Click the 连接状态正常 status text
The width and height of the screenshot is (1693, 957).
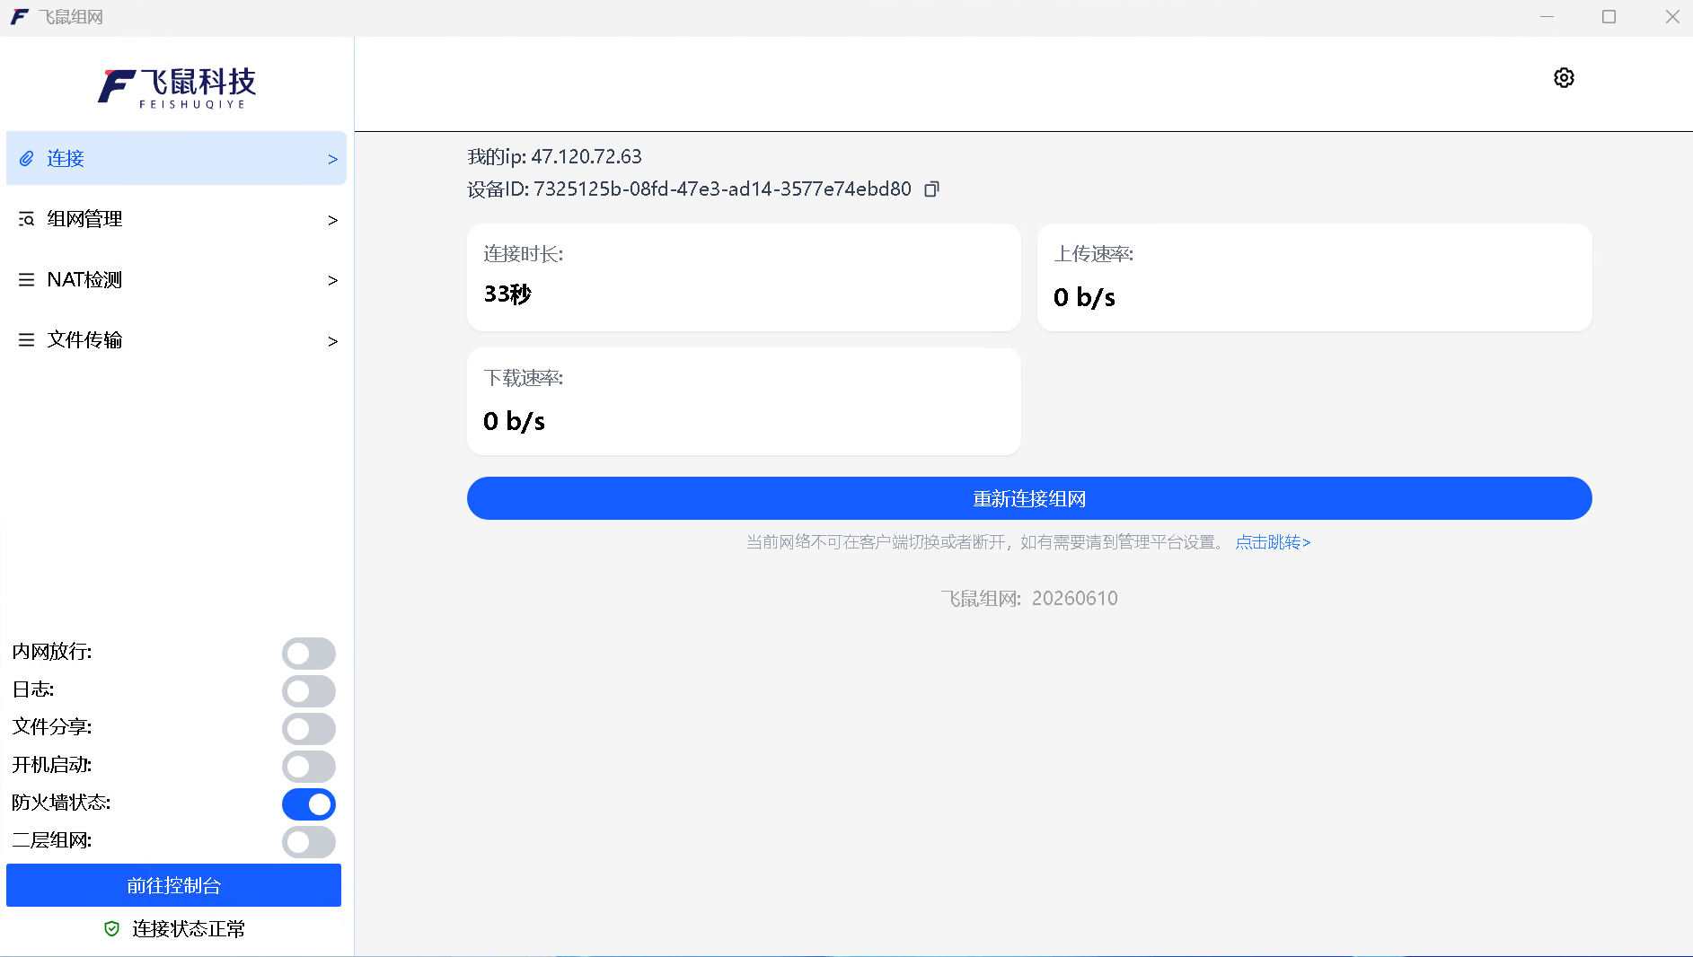click(189, 929)
